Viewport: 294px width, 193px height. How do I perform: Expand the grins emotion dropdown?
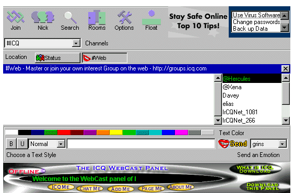282,144
